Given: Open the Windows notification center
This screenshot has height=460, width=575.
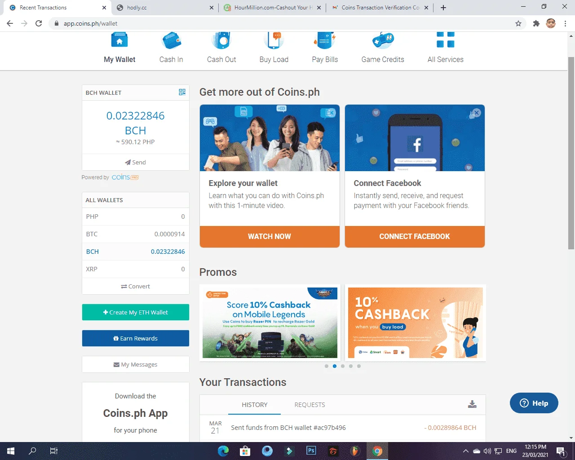Looking at the screenshot, I should coord(561,451).
